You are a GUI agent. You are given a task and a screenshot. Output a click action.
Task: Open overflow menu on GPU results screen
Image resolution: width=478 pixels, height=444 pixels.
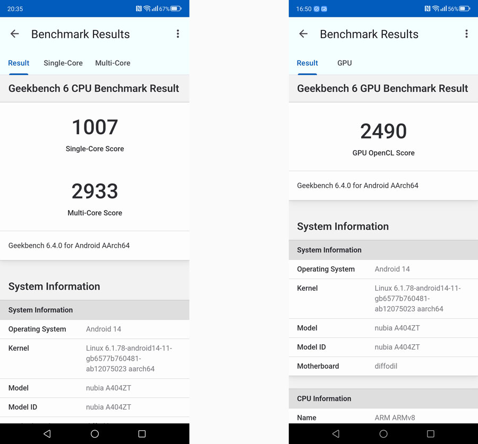coord(466,34)
